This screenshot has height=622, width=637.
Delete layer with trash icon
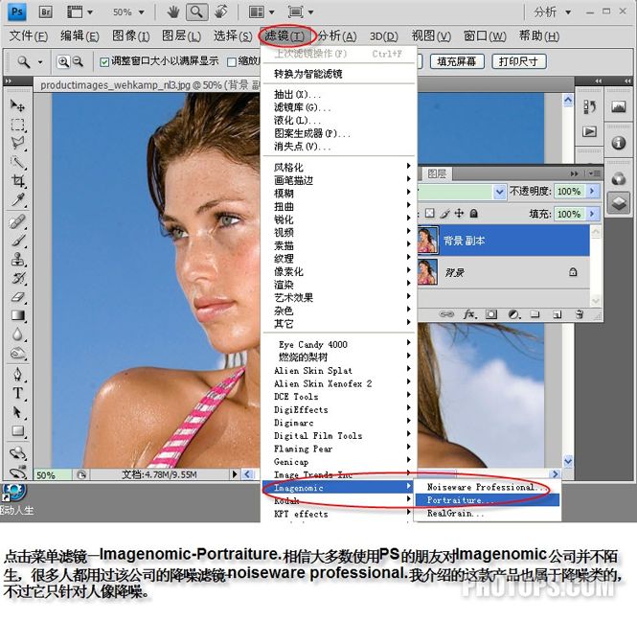pyautogui.click(x=580, y=314)
